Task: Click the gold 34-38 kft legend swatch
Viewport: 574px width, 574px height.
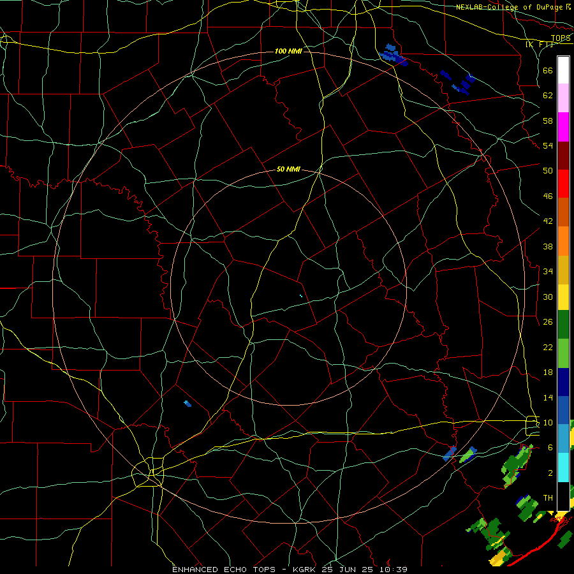Action: [563, 269]
